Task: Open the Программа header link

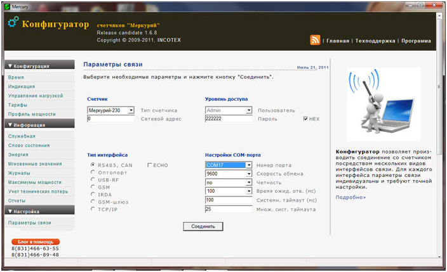Action: click(x=416, y=41)
